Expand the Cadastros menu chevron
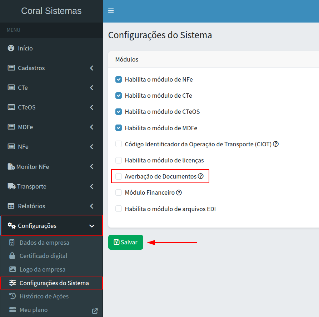 92,68
